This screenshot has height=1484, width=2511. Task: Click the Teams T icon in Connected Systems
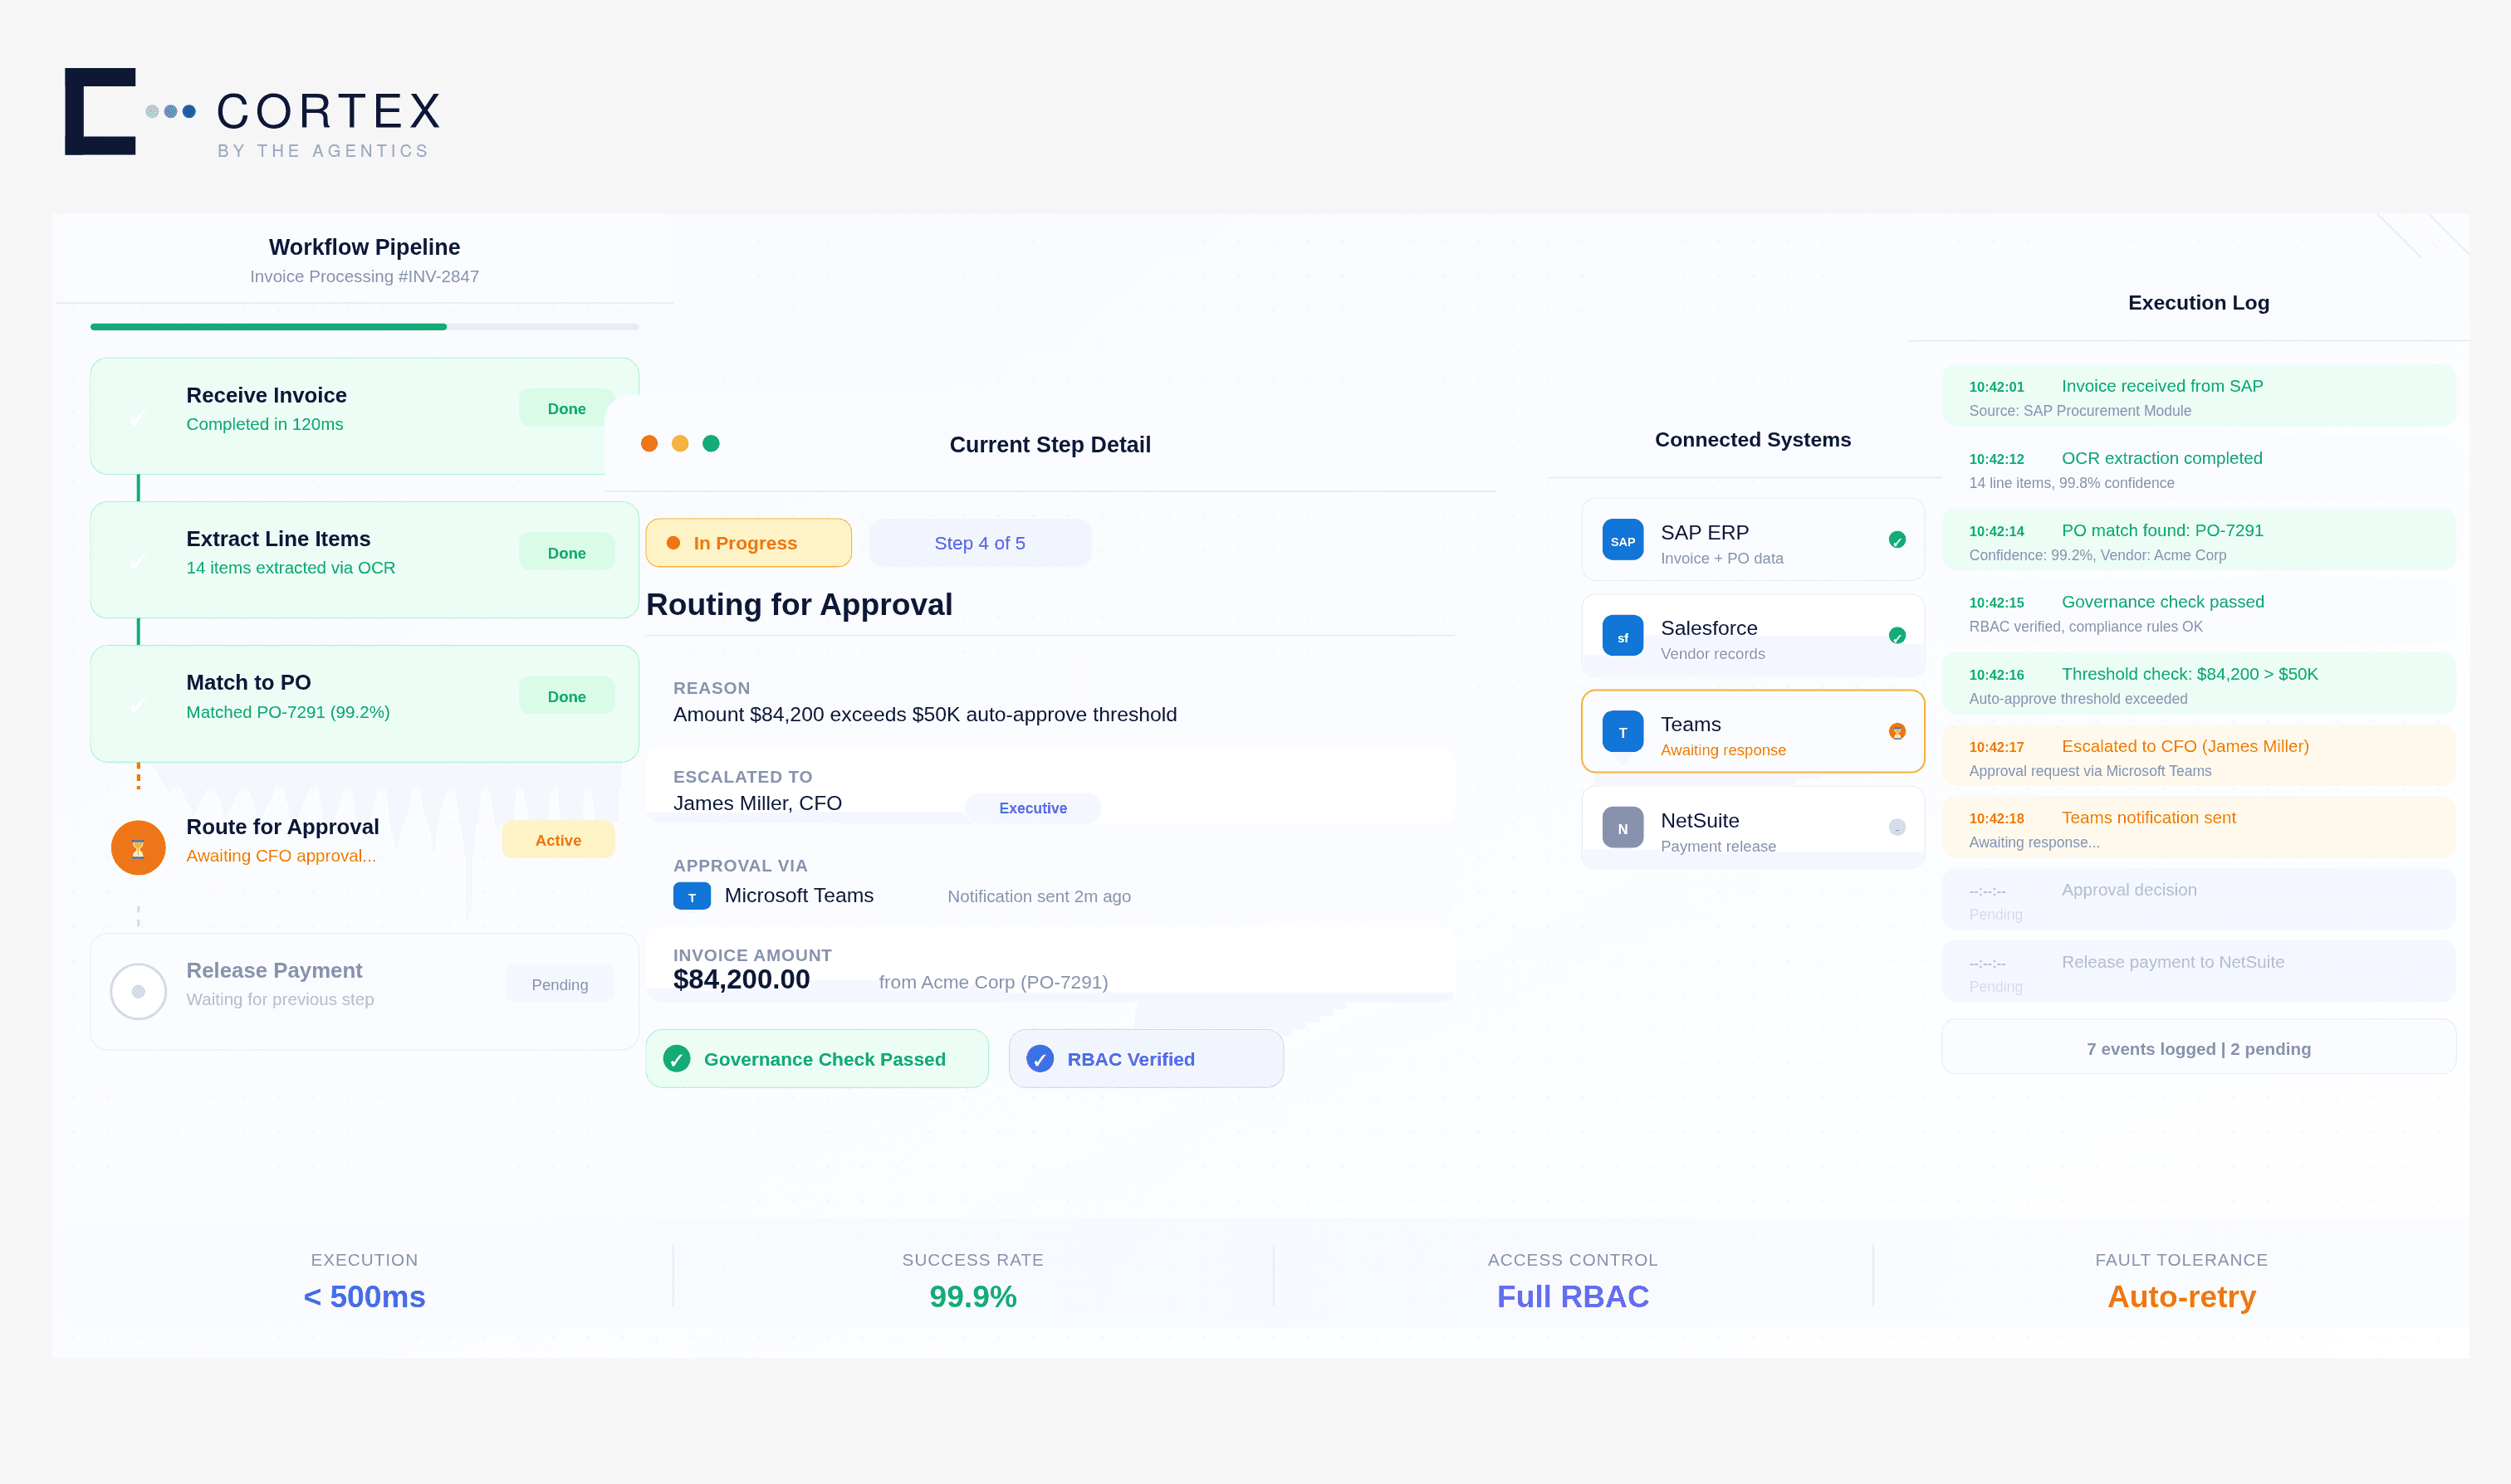pos(1622,732)
